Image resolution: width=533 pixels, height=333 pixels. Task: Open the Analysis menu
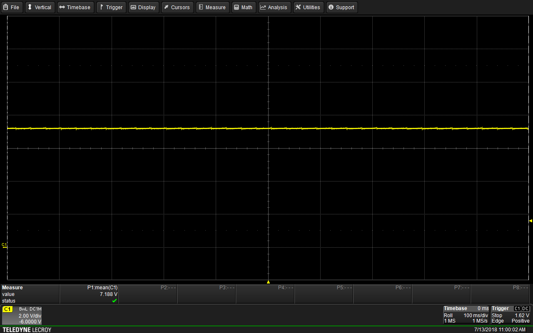point(274,7)
